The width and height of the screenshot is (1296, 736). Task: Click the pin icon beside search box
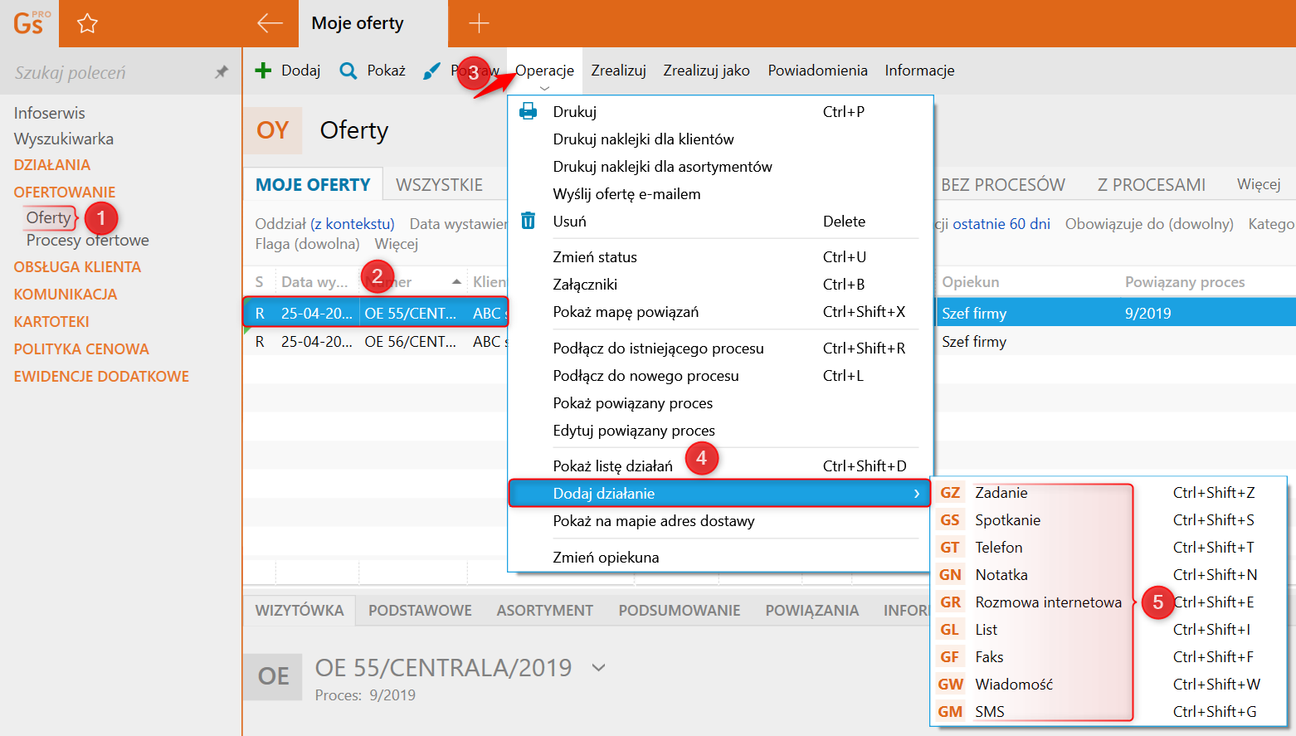click(221, 72)
